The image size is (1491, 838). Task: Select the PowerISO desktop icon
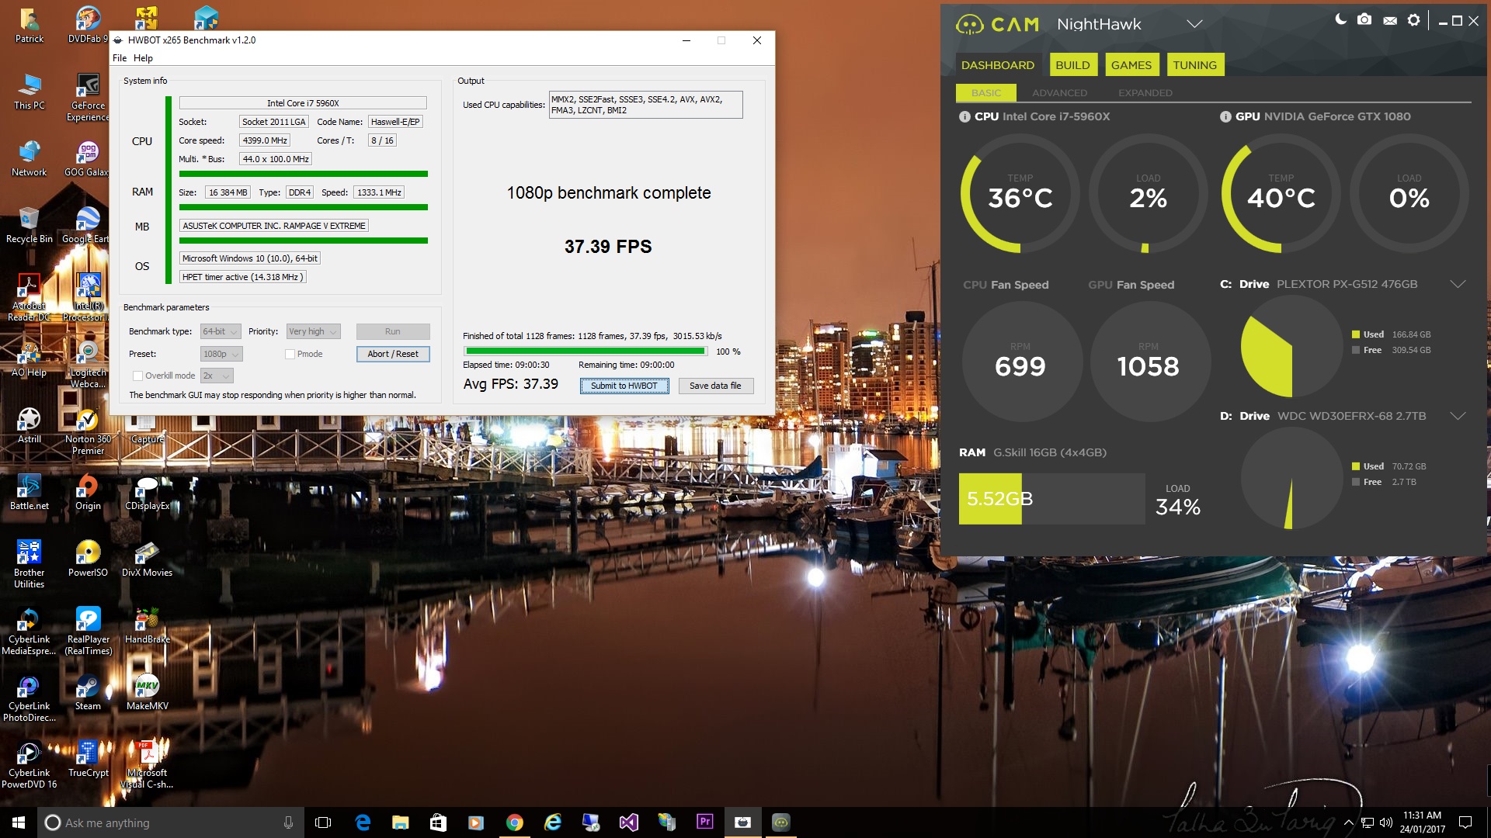point(88,559)
